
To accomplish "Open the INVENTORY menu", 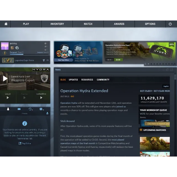I will tap(57, 24).
